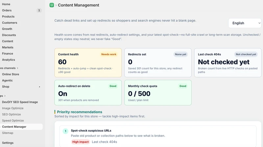Open Sitemap page
263x147 pixels.
pos(8,133)
